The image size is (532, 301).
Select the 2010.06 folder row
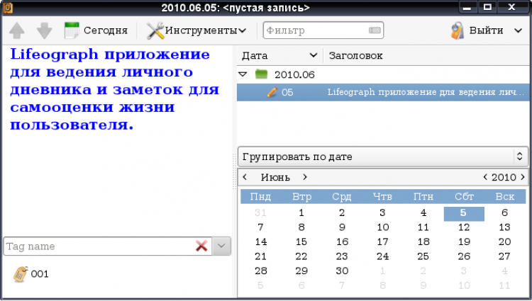(383, 74)
